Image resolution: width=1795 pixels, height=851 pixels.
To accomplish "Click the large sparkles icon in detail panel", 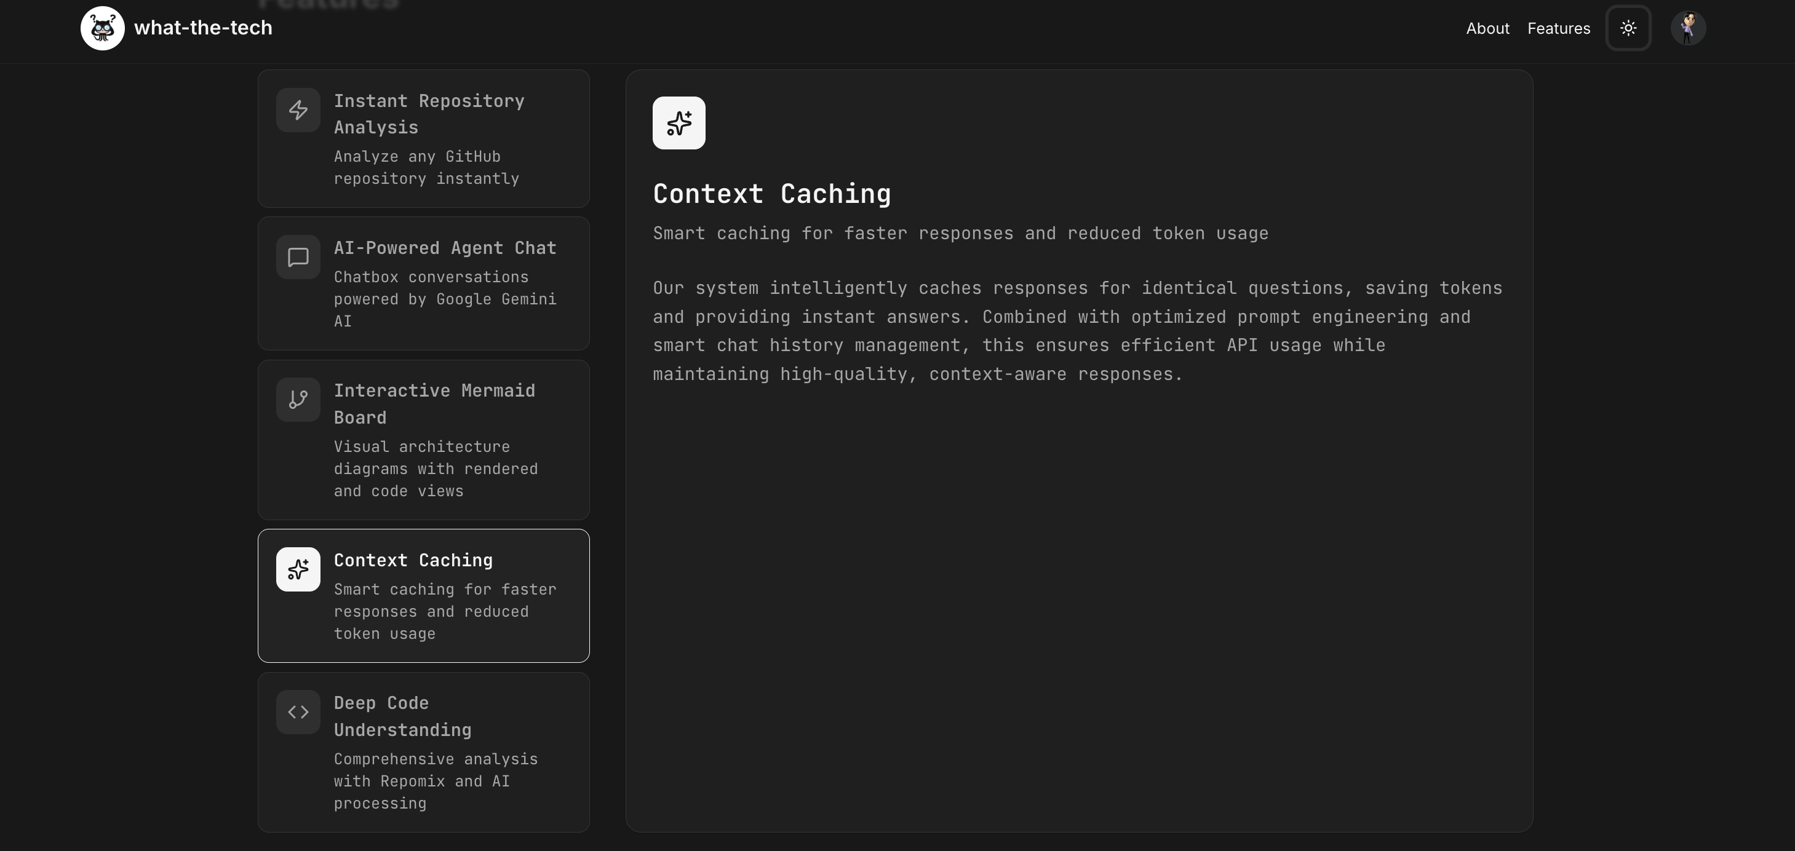I will (x=679, y=123).
